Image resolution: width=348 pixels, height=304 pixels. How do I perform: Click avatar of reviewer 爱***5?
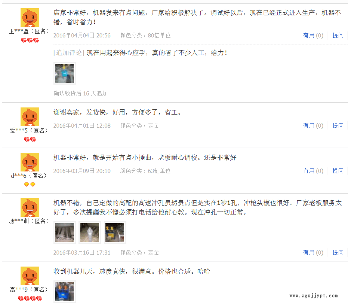tap(30, 117)
